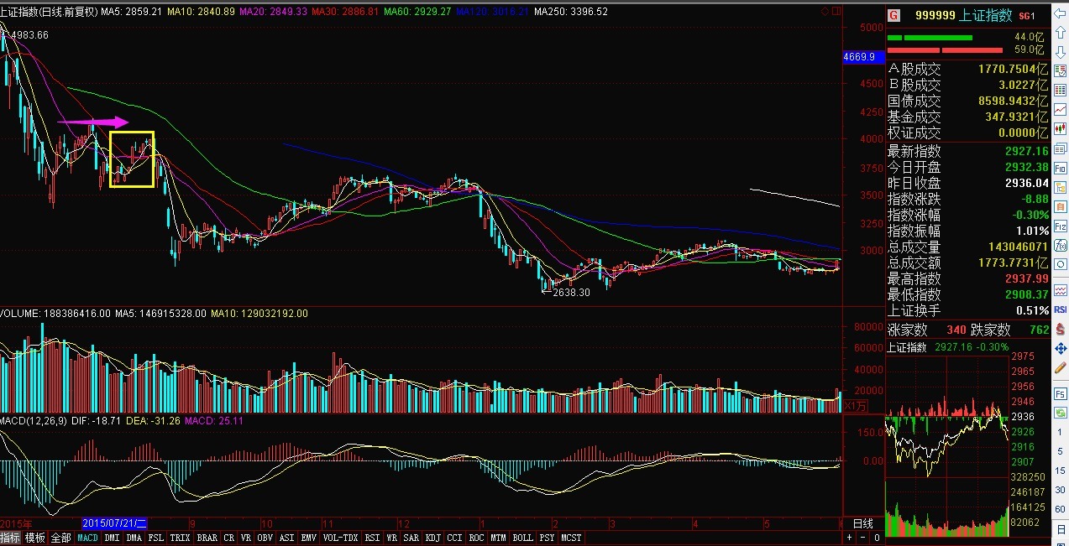Screen dimensions: 1069x546
Task: Switch to the EMV indicator tab
Action: point(309,538)
